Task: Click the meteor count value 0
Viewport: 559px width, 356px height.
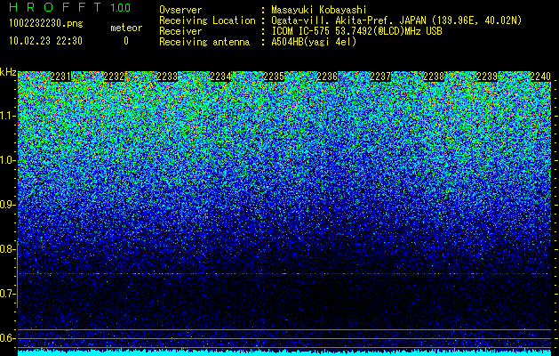Action: [126, 41]
